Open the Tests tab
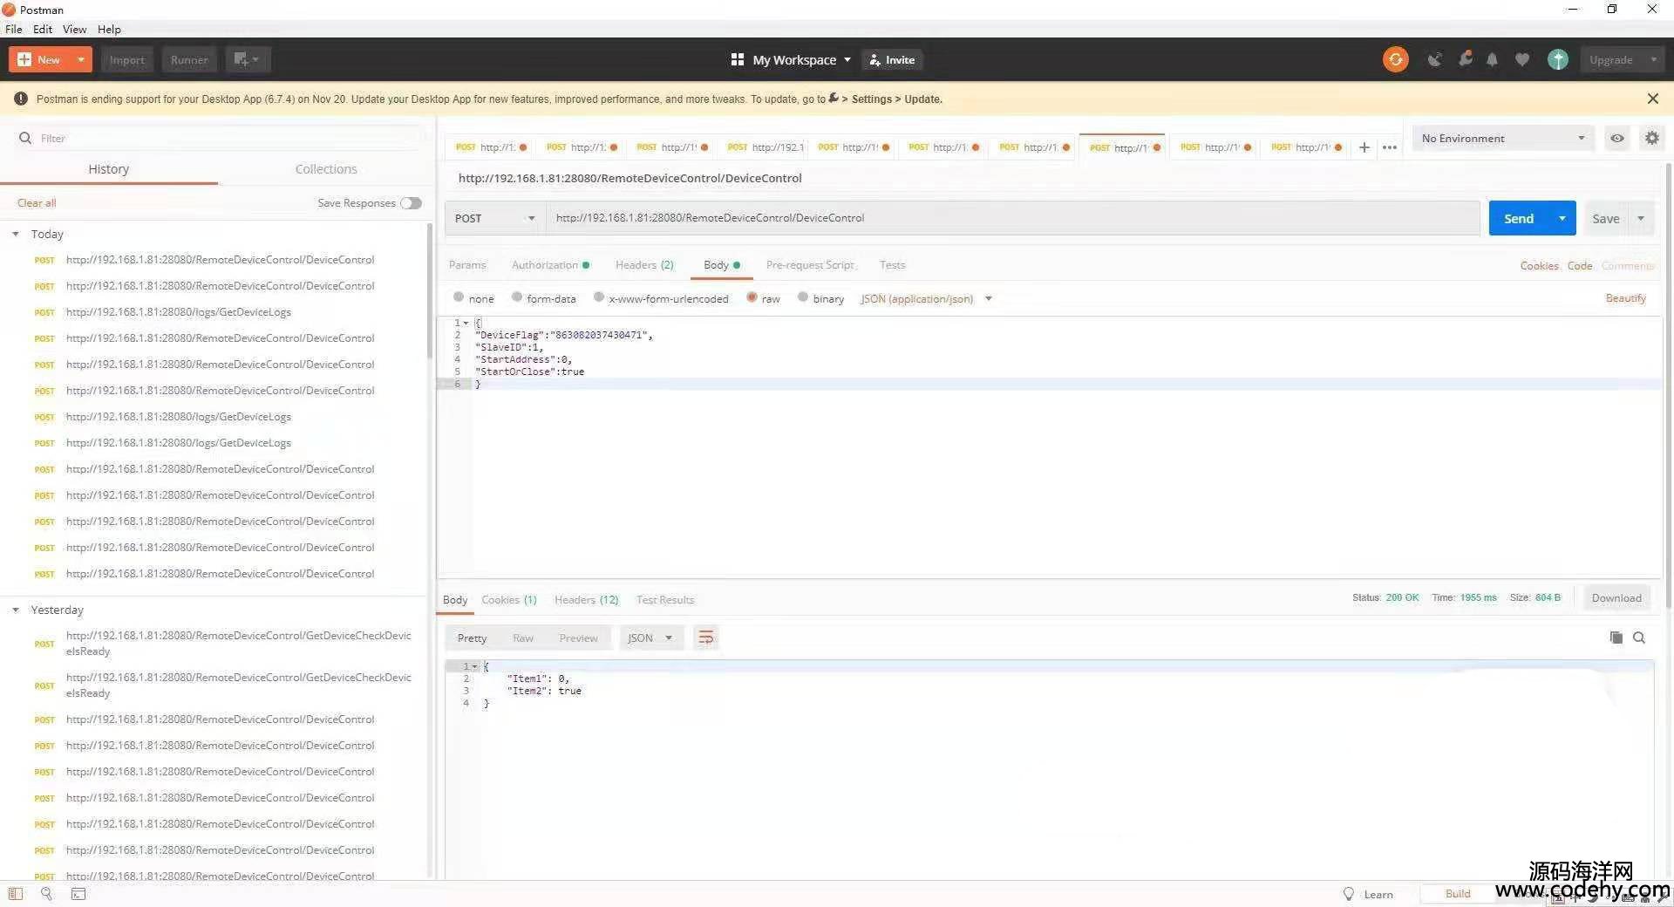Screen dimensions: 1674x907 [x=892, y=264]
